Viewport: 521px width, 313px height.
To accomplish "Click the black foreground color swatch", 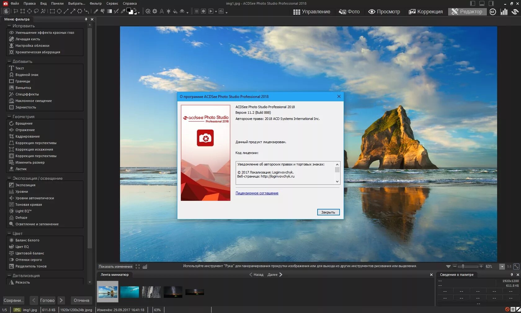I will click(129, 10).
